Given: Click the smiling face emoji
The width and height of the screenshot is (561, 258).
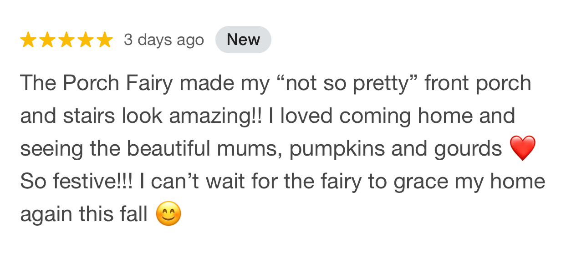Looking at the screenshot, I should pos(168,214).
